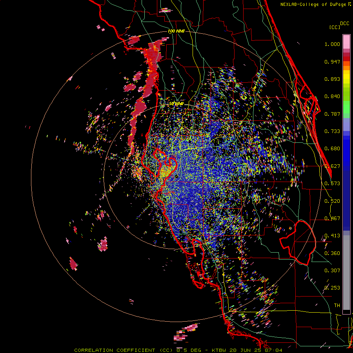Select the 0.680 scale value
Viewport: 353px width, 353px height.
[332, 149]
